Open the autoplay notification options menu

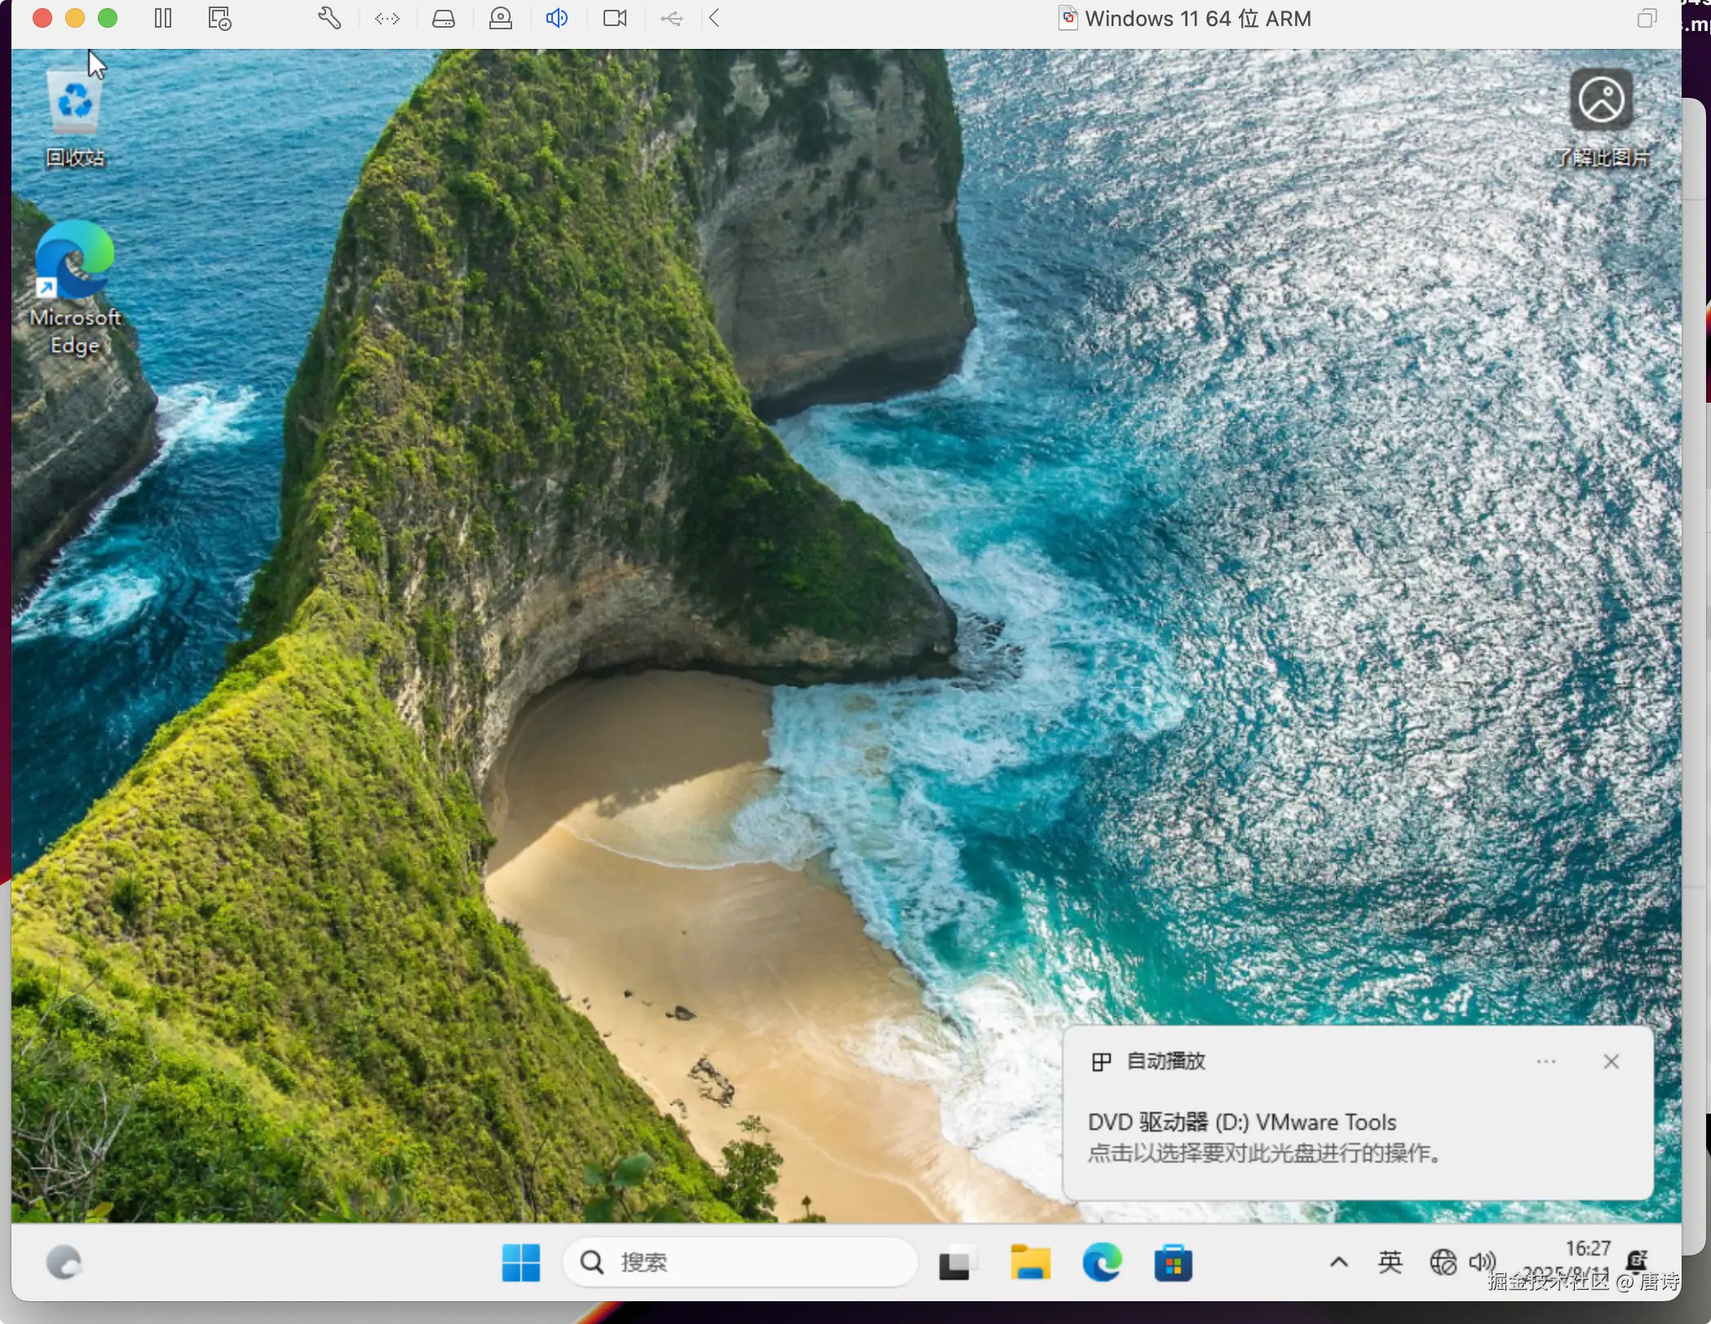(x=1546, y=1061)
